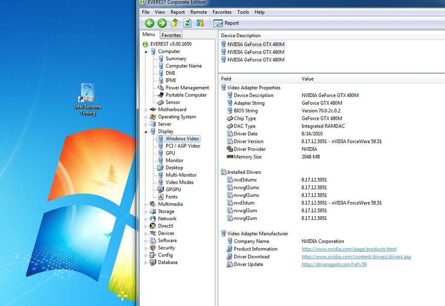The width and height of the screenshot is (445, 306).
Task: Click the users icon in the toolbar
Action: 200,23
